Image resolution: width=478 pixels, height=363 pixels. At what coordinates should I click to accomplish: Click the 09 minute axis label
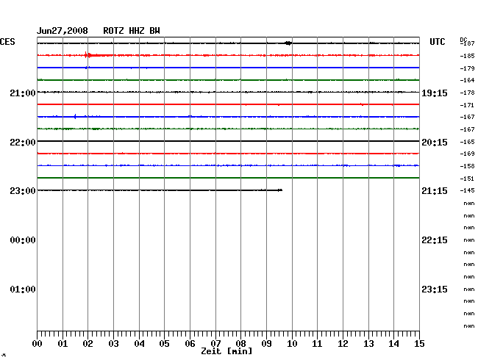[x=266, y=344]
